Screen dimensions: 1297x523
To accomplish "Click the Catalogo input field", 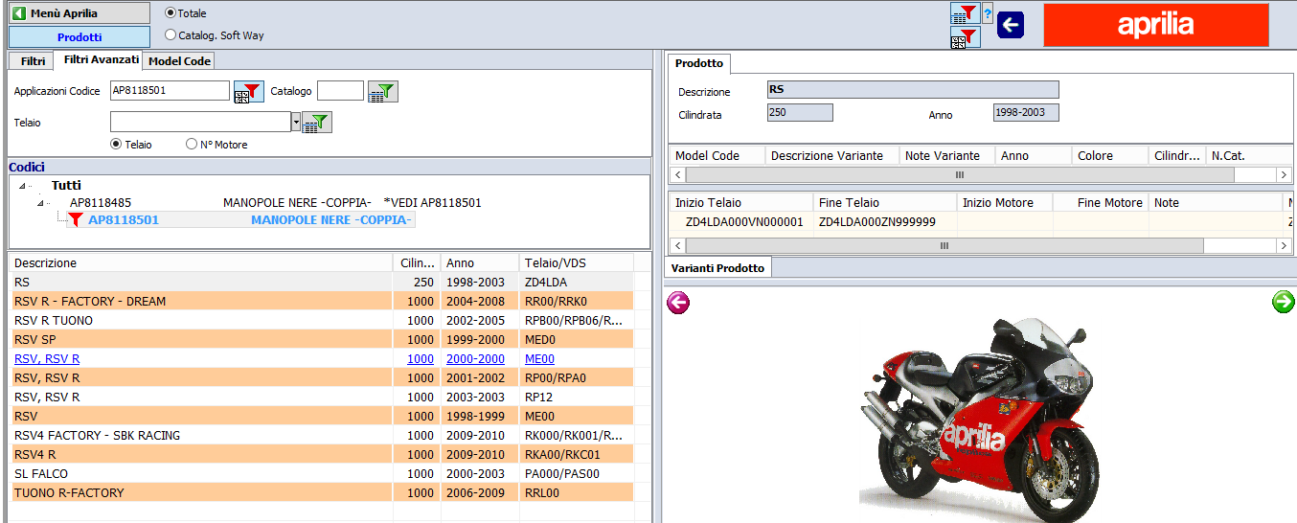I will pos(340,91).
